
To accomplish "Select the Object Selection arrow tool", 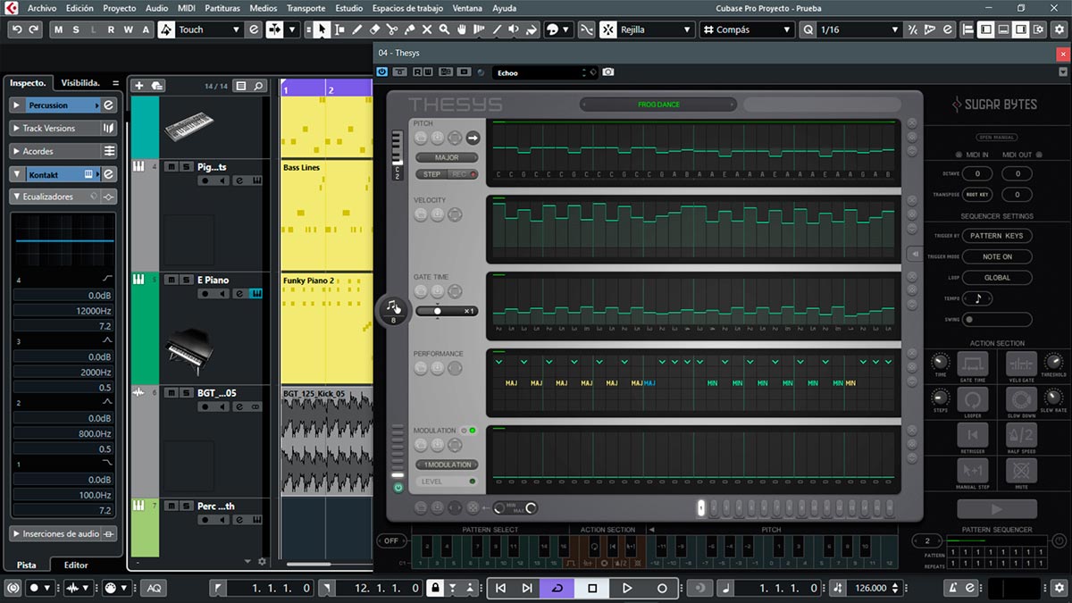I will (x=322, y=29).
